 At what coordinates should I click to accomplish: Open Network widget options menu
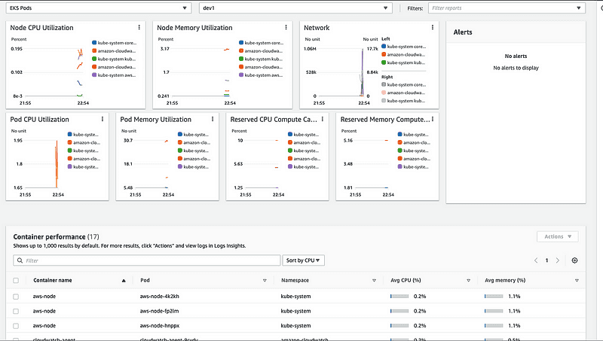pos(433,27)
